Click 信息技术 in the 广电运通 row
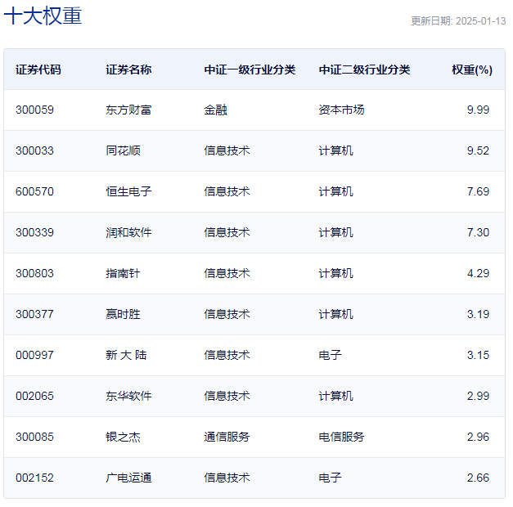 coord(227,478)
